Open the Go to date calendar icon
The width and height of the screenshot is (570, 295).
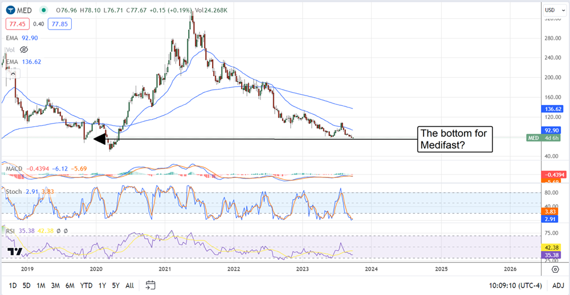(150, 285)
